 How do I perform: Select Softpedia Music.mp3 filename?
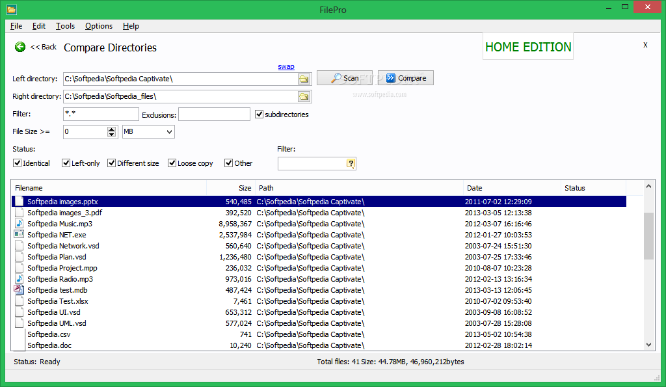[59, 224]
